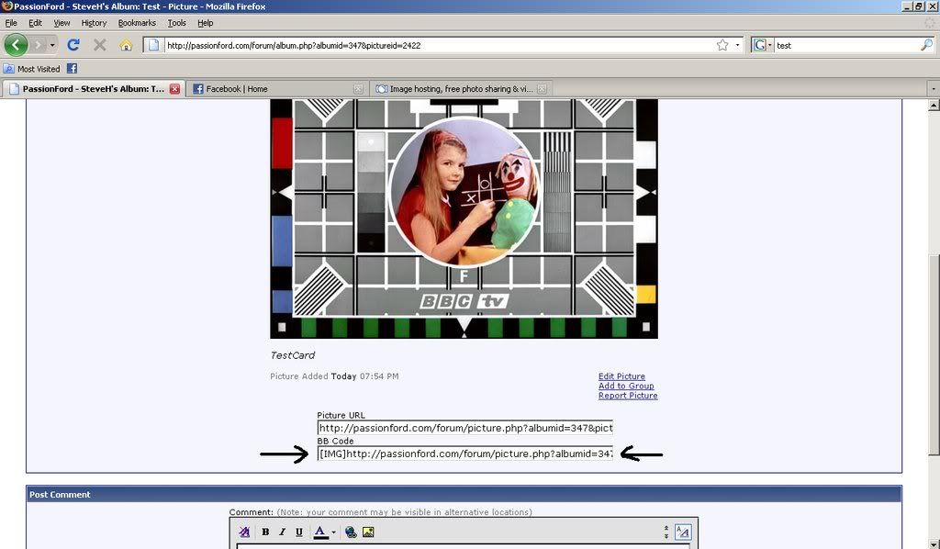The height and width of the screenshot is (549, 940).
Task: Click the Insert Image icon in the comment editor
Action: [x=368, y=532]
